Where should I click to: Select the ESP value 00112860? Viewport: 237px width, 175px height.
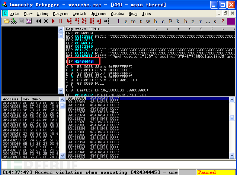(84, 47)
